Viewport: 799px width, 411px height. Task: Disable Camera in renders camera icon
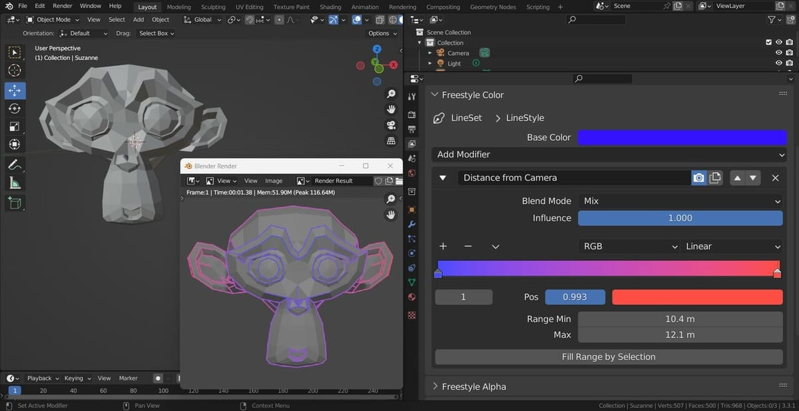790,53
